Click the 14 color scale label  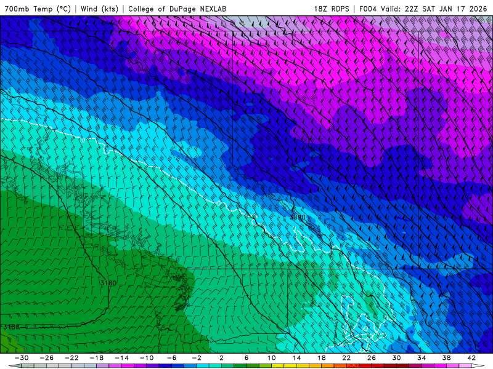296,358
